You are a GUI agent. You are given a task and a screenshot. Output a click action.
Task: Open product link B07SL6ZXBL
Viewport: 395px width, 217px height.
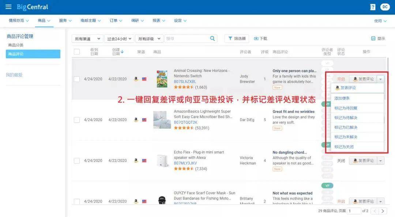185,82
